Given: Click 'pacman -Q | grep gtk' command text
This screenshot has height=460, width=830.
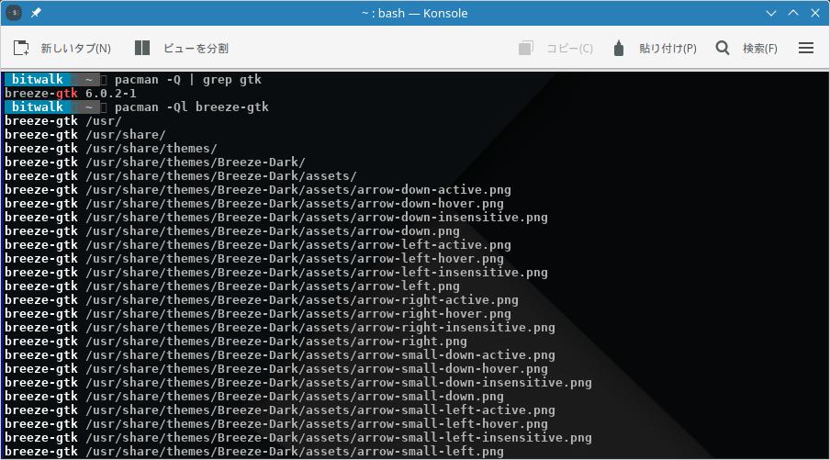Looking at the screenshot, I should pyautogui.click(x=188, y=79).
